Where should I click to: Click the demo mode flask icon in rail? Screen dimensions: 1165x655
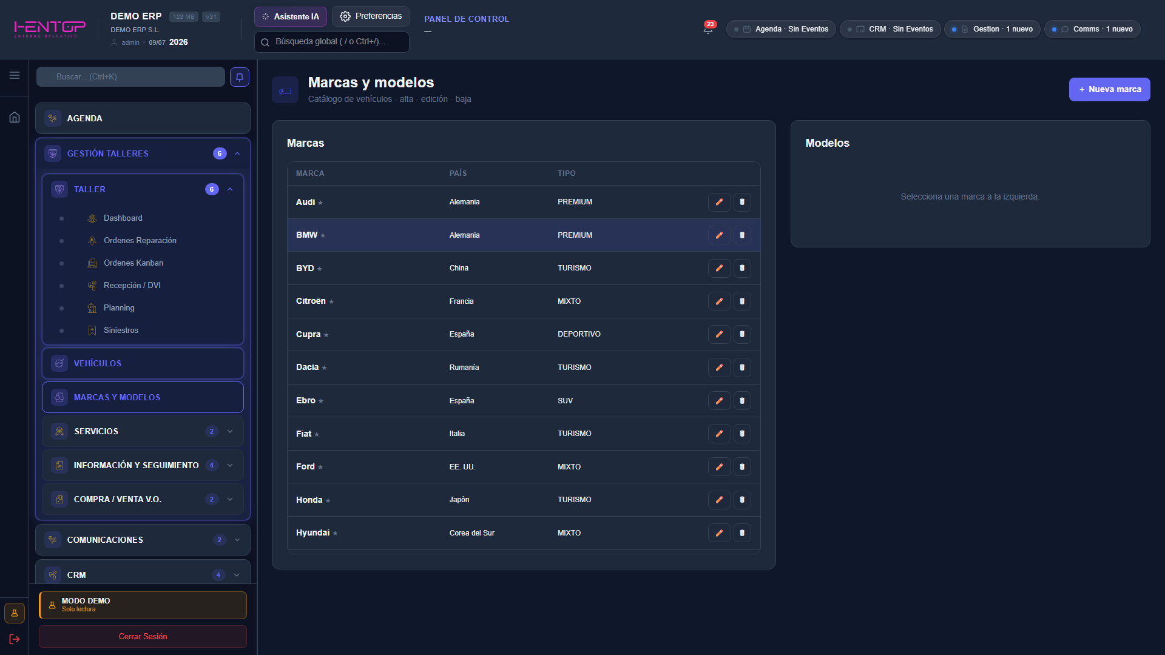[x=15, y=613]
